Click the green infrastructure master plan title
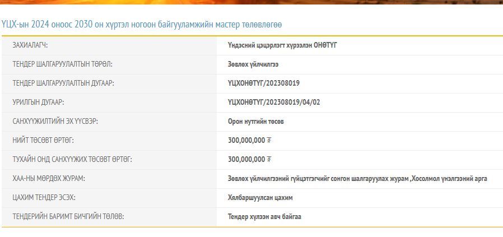The image size is (503, 237). click(x=142, y=25)
